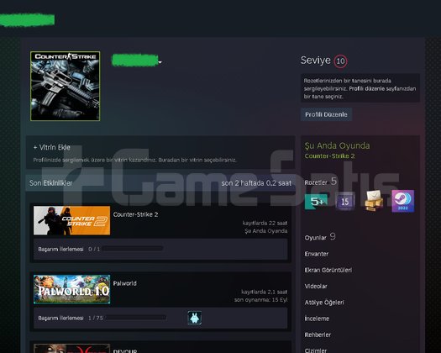Click the Profili Düzenle button
The image size is (441, 353).
point(326,114)
